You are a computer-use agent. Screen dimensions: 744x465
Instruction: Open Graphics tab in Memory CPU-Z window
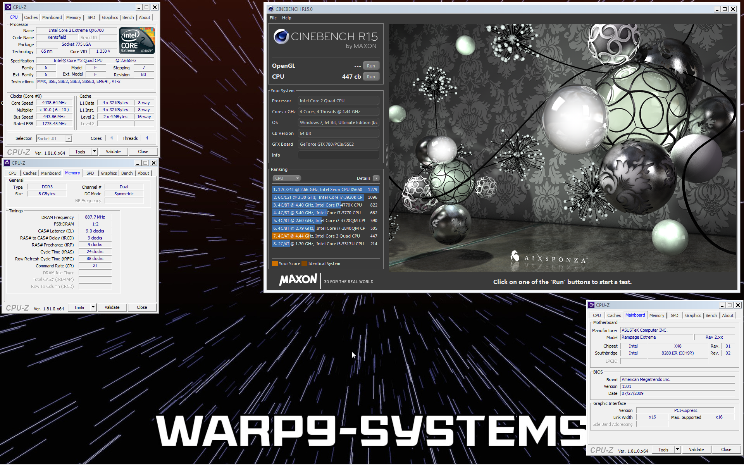pos(109,173)
